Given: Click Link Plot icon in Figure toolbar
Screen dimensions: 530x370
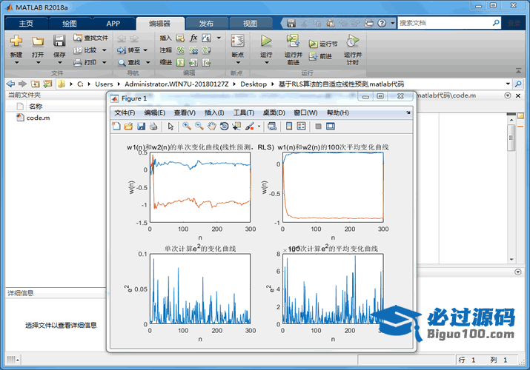Looking at the screenshot, I should 272,126.
